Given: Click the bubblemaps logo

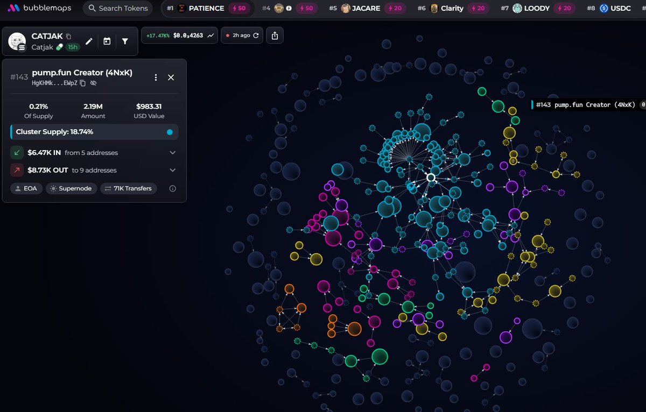Looking at the screenshot, I should [x=39, y=8].
